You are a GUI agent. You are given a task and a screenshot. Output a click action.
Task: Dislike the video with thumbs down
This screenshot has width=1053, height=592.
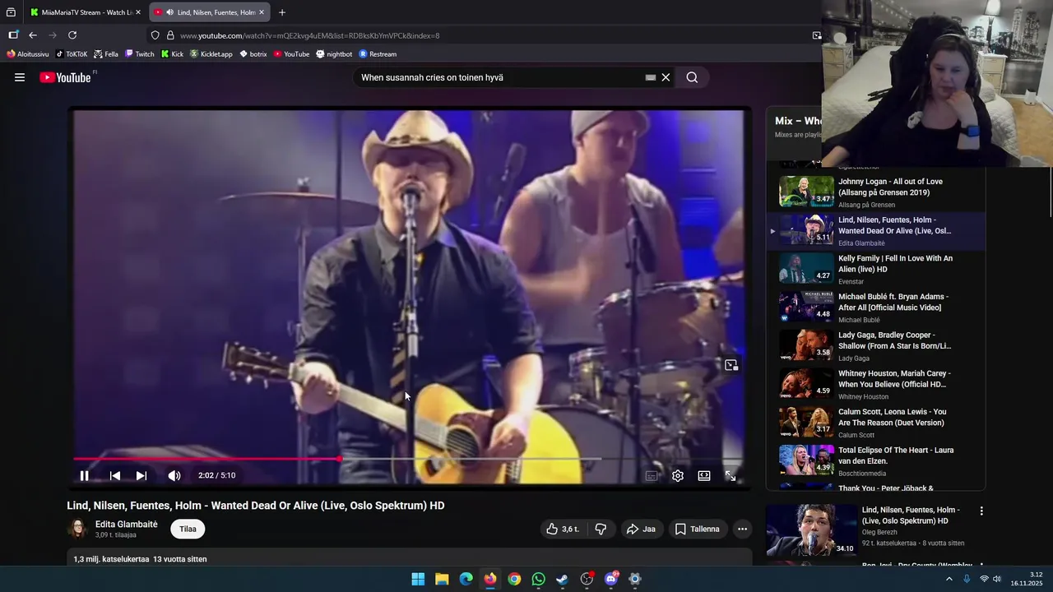[601, 530]
